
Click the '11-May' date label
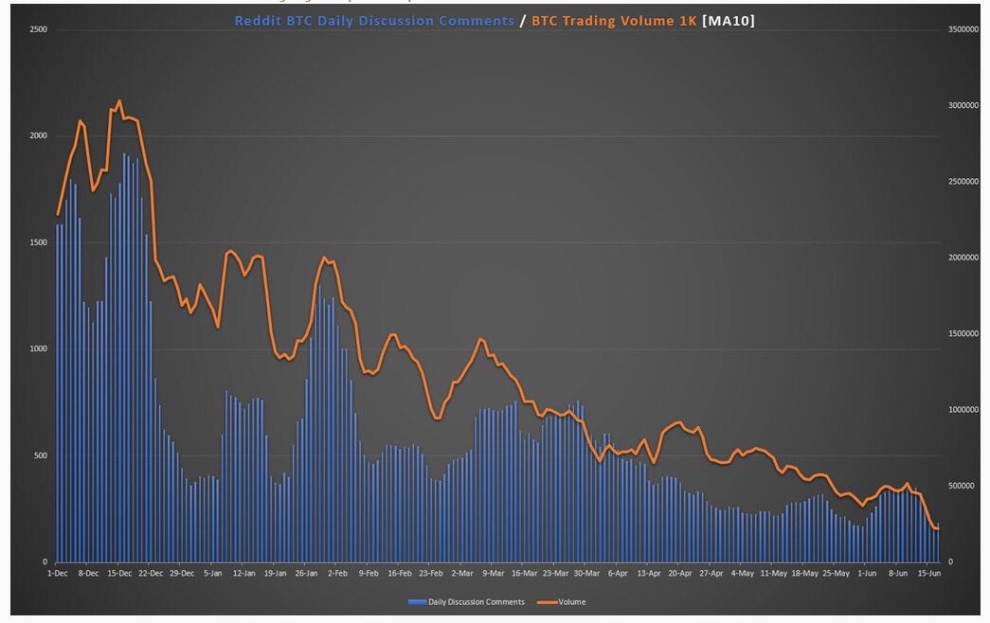point(773,573)
